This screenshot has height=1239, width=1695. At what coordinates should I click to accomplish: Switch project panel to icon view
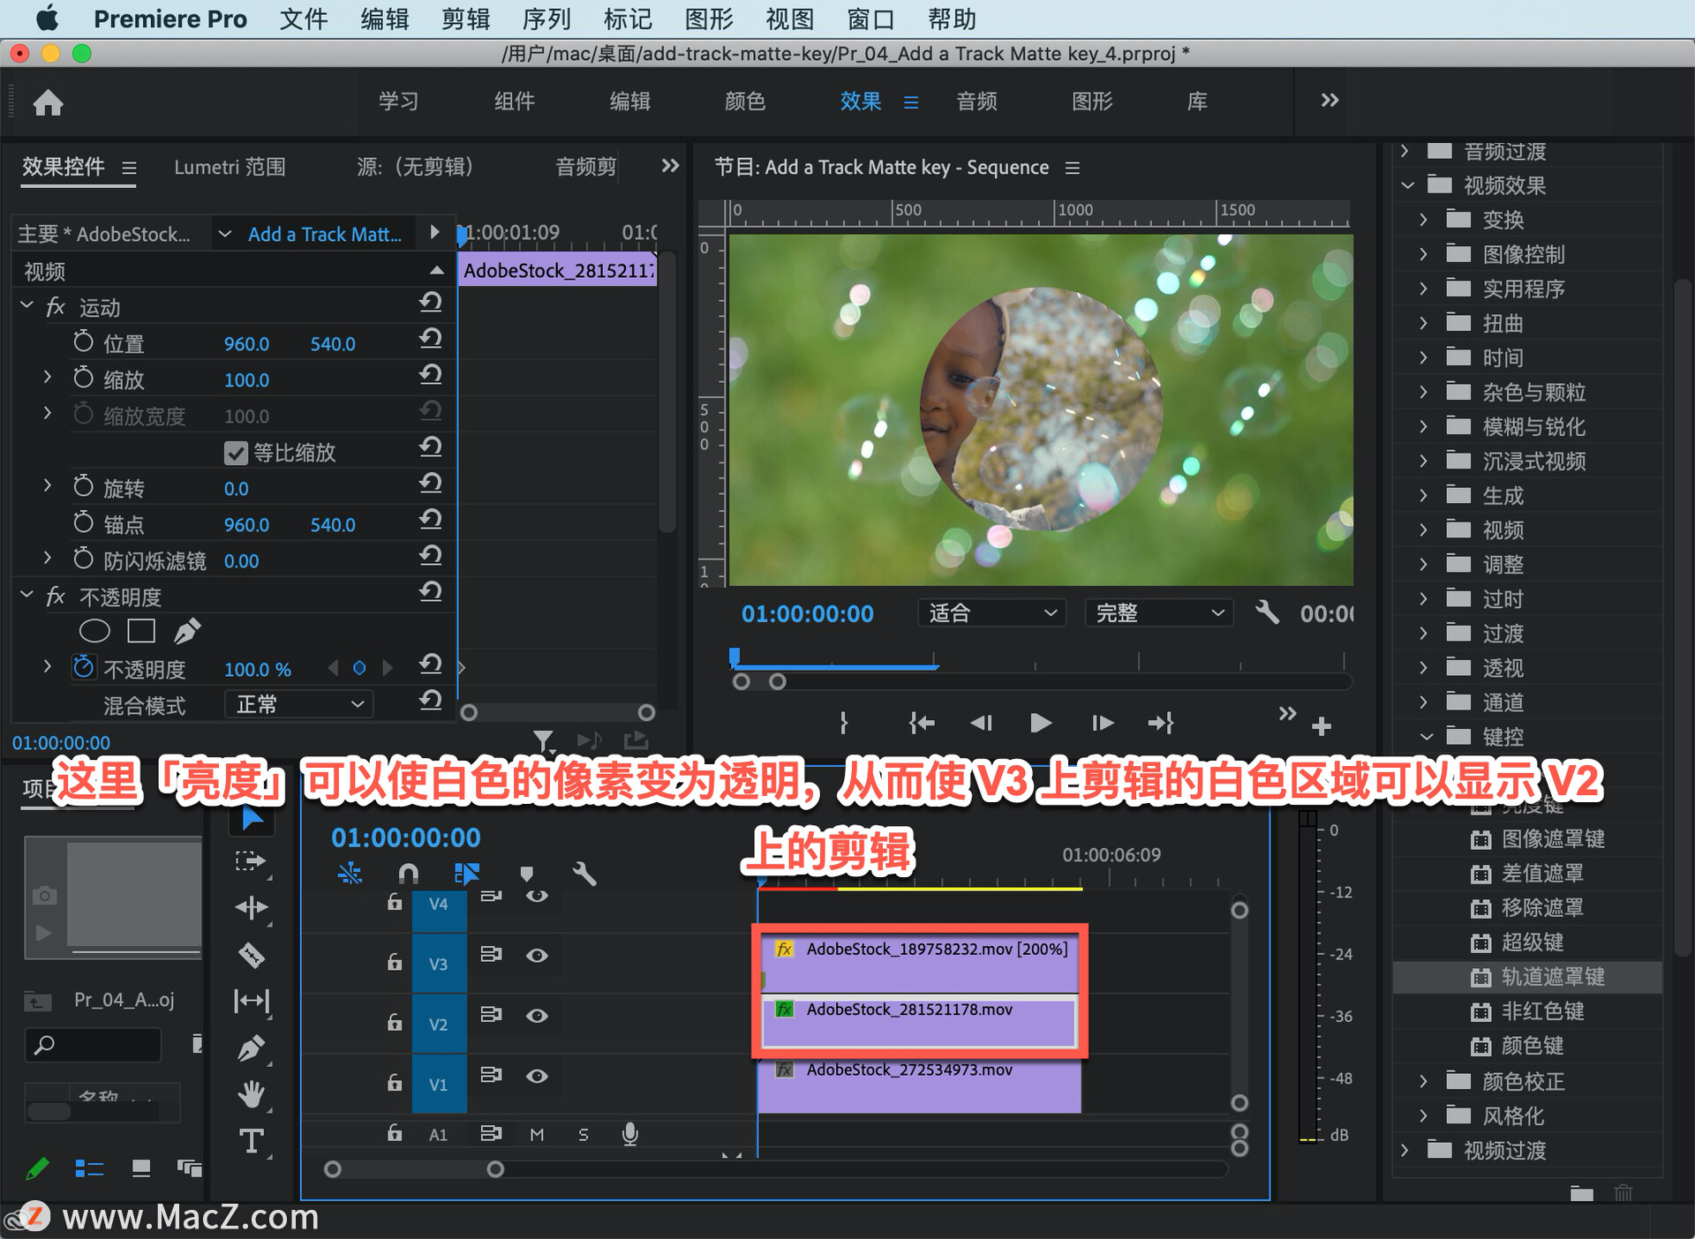coord(140,1168)
